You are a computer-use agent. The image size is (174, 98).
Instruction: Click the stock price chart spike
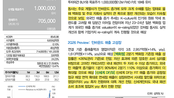[50, 94]
